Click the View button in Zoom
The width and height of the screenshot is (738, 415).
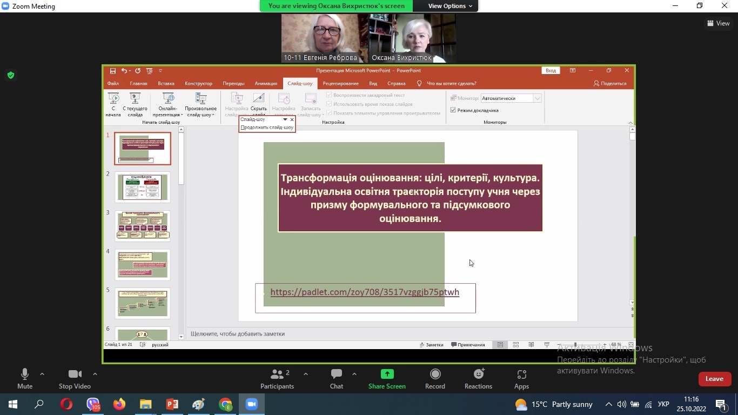(x=719, y=23)
